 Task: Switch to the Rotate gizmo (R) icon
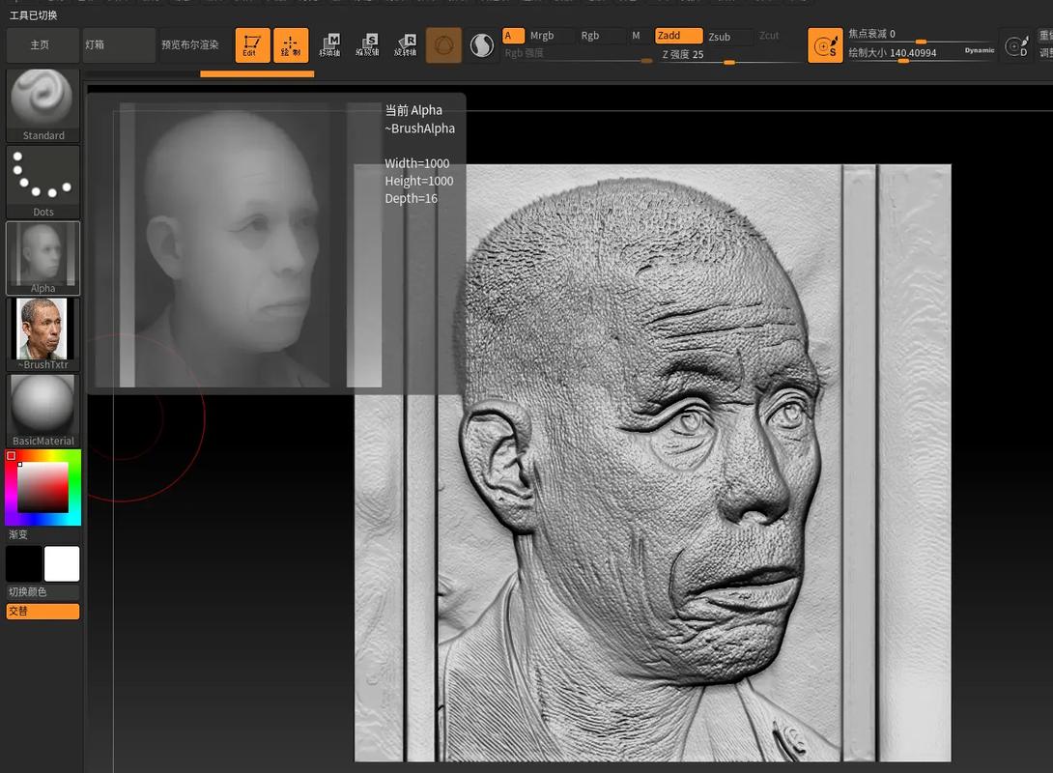(x=406, y=45)
